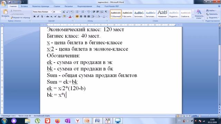Click the Find (Найти) button
Image resolution: width=221 pixels, height=124 pixels.
211,10
